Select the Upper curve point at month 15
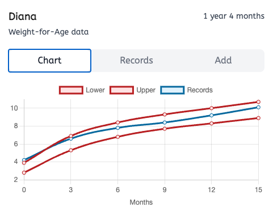The image size is (273, 216). click(x=258, y=102)
